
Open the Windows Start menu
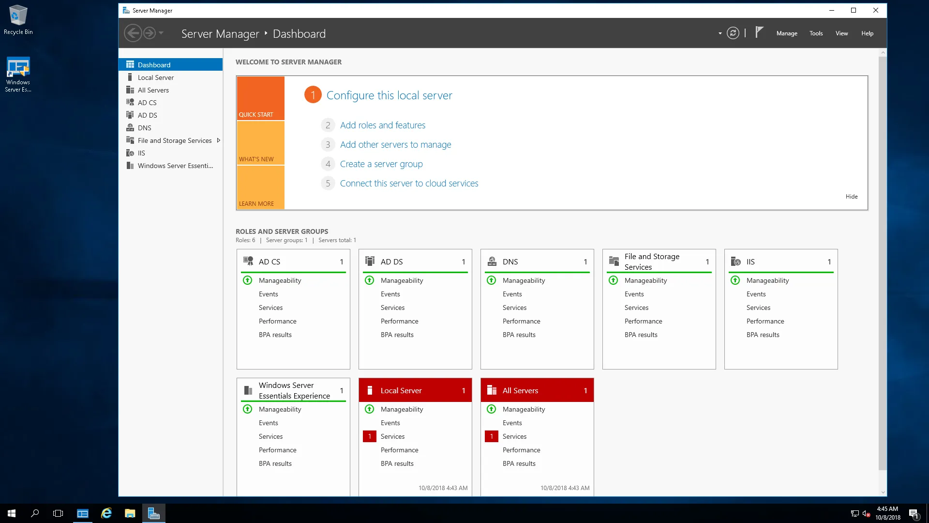[x=12, y=513]
